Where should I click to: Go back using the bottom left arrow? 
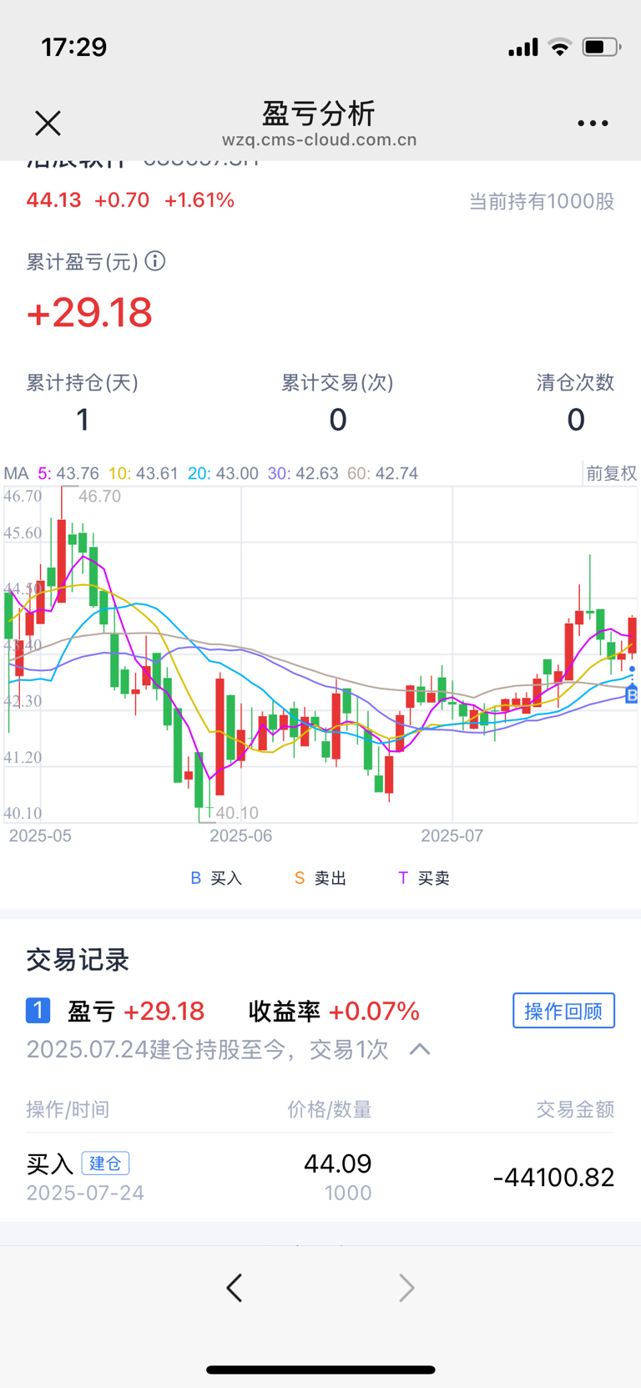click(x=235, y=1288)
